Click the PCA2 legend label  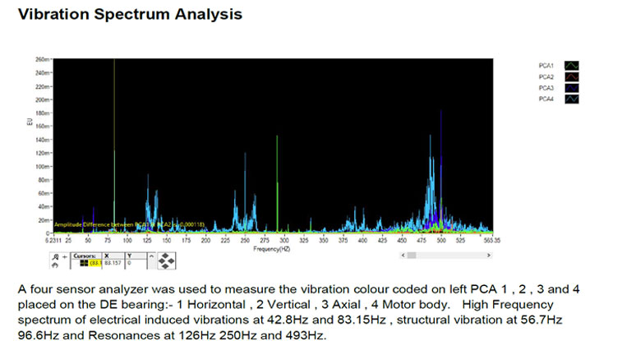pos(546,76)
